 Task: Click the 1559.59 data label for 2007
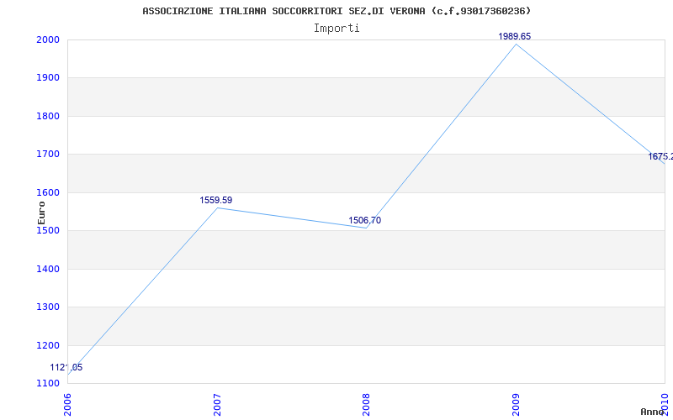click(216, 200)
